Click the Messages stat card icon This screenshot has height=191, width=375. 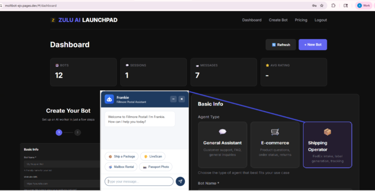click(x=197, y=65)
